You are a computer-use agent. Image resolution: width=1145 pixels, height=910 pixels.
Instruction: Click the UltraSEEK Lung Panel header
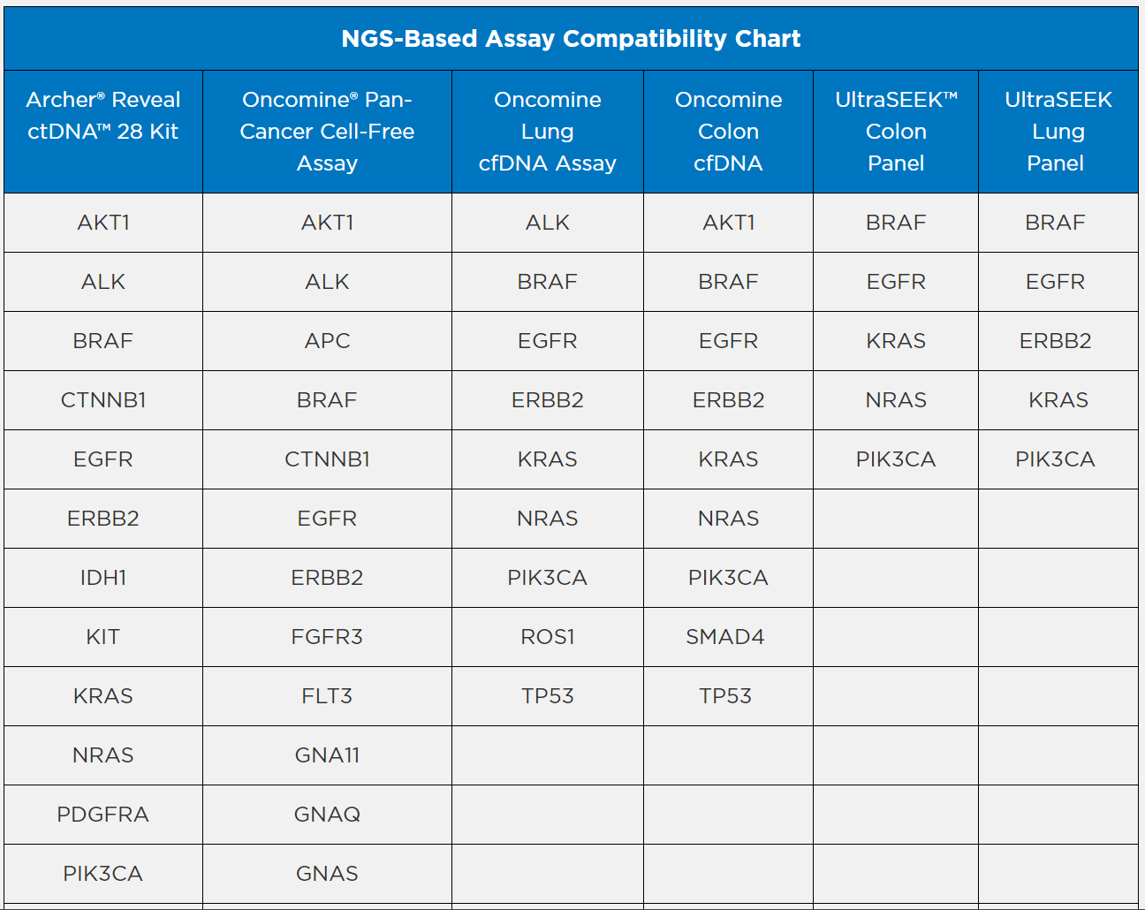1058,132
